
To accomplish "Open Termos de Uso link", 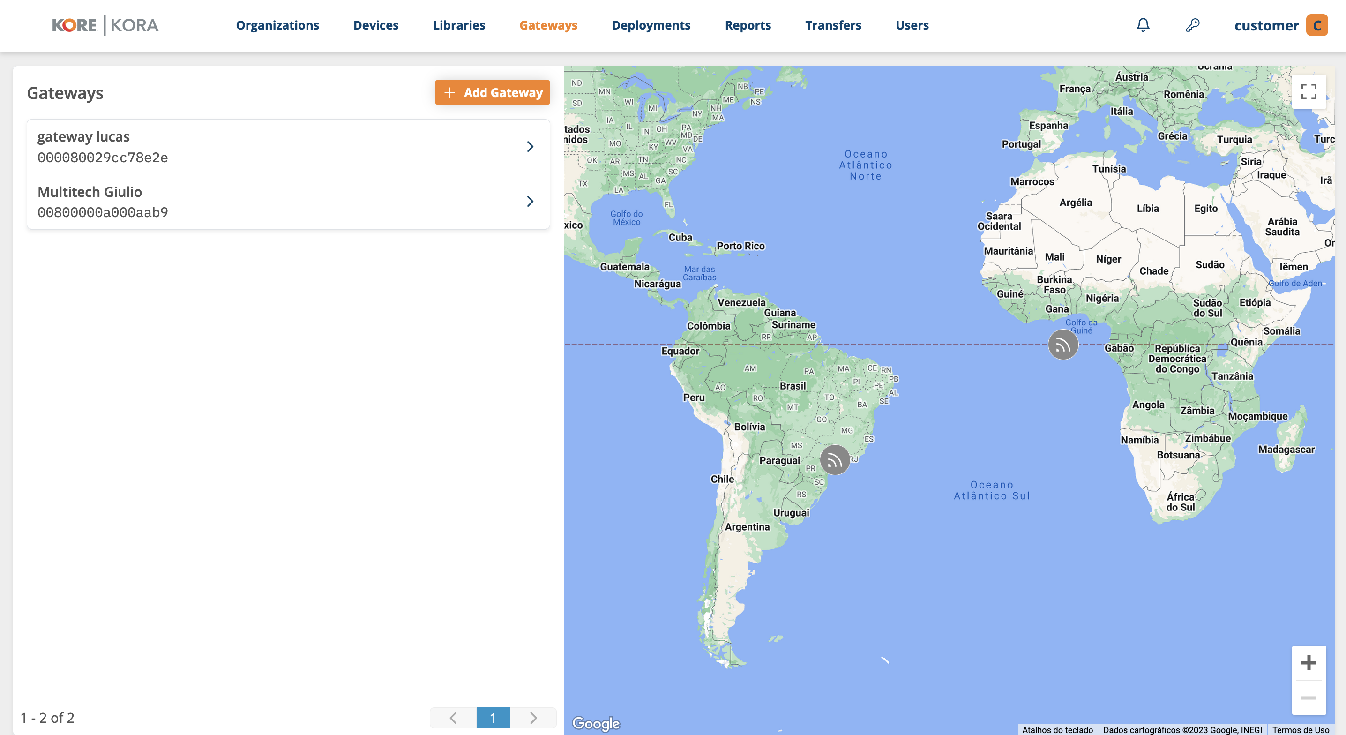I will (x=1300, y=730).
